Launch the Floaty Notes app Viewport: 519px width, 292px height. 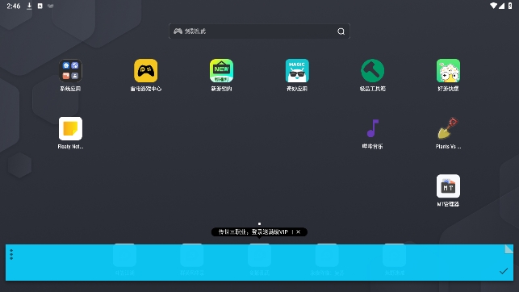[x=70, y=128]
